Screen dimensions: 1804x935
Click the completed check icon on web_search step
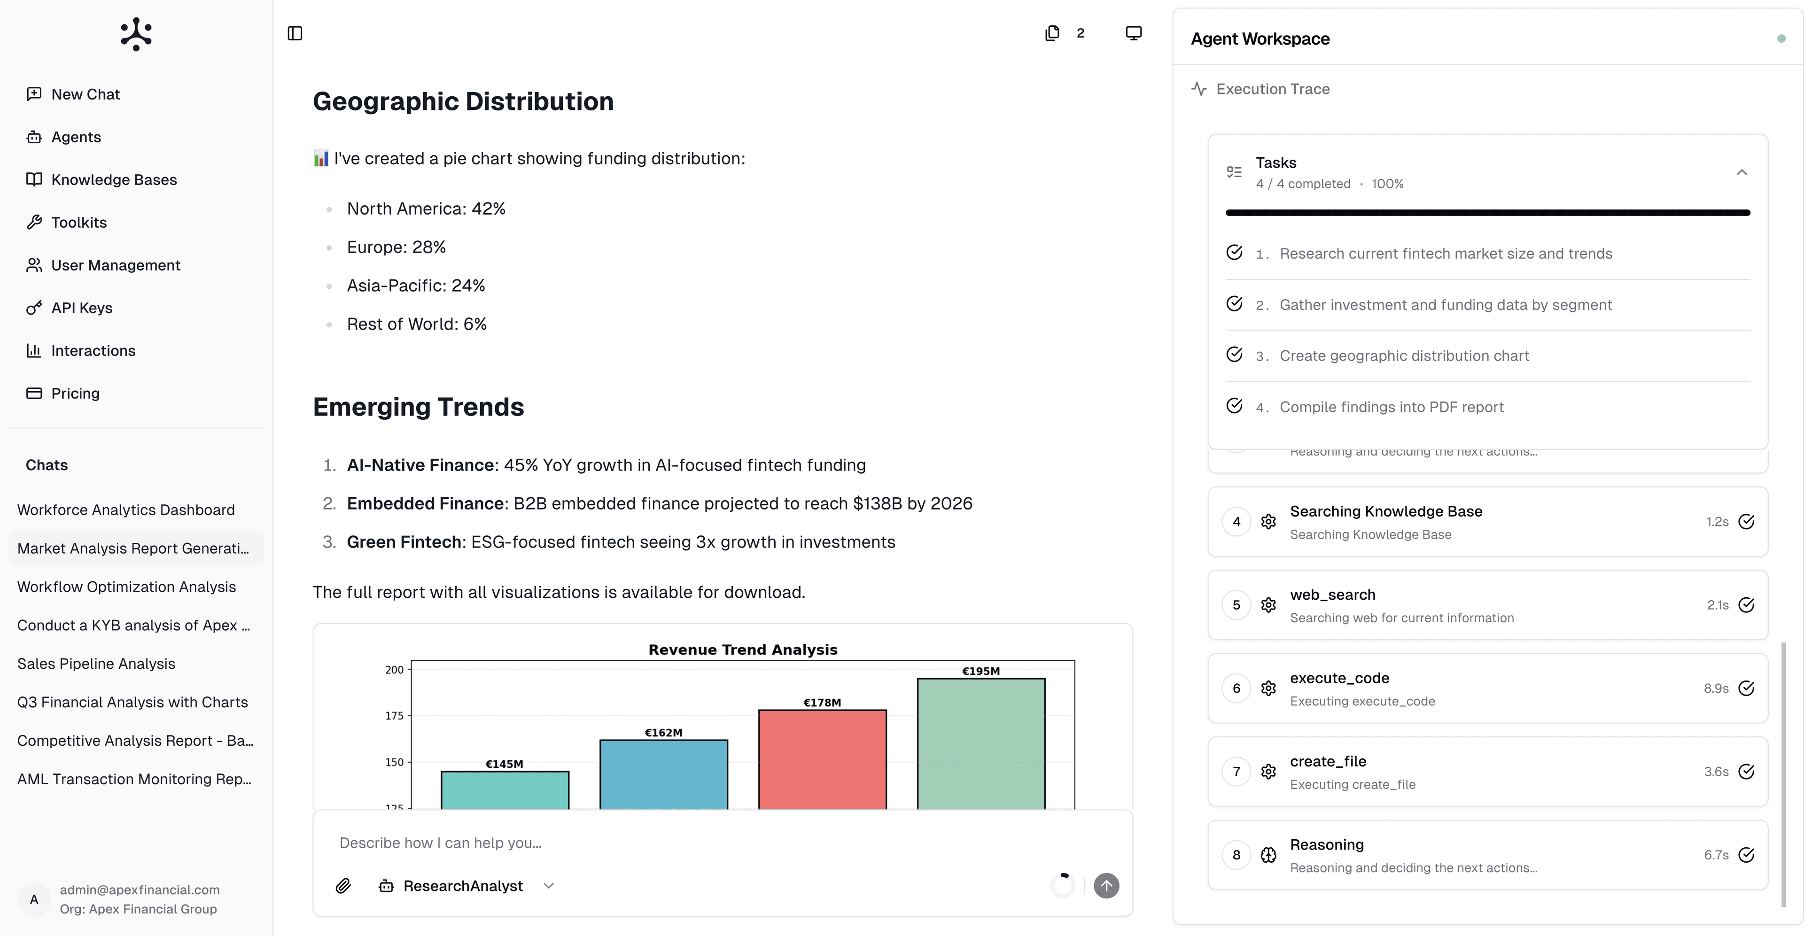click(1747, 605)
